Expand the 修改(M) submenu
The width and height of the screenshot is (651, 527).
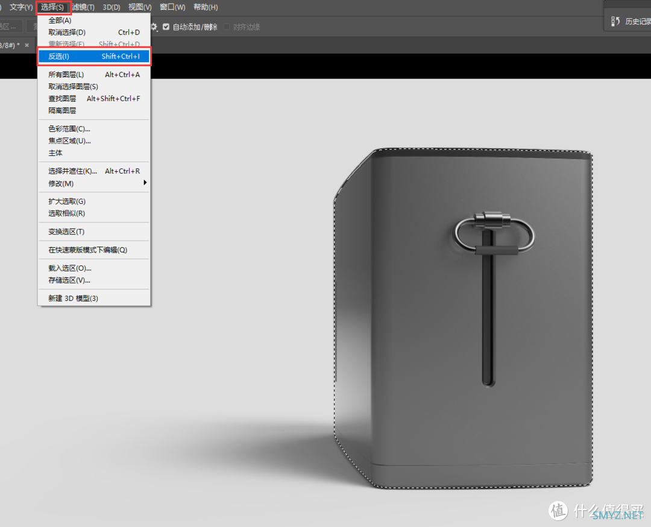coord(94,183)
